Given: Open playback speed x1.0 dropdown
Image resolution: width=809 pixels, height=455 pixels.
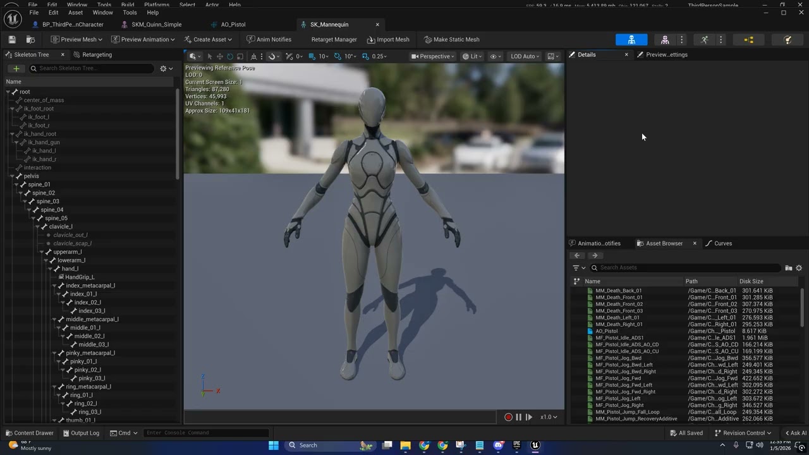Looking at the screenshot, I should [x=548, y=417].
